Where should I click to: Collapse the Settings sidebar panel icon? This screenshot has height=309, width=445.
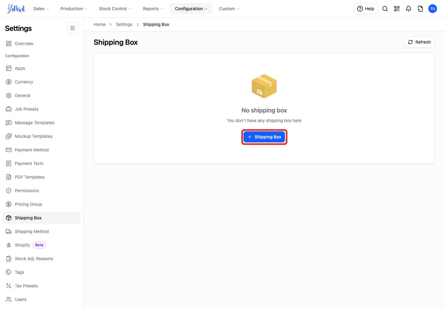pos(73,28)
